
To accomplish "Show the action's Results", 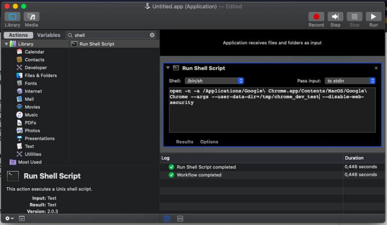I will pyautogui.click(x=185, y=142).
